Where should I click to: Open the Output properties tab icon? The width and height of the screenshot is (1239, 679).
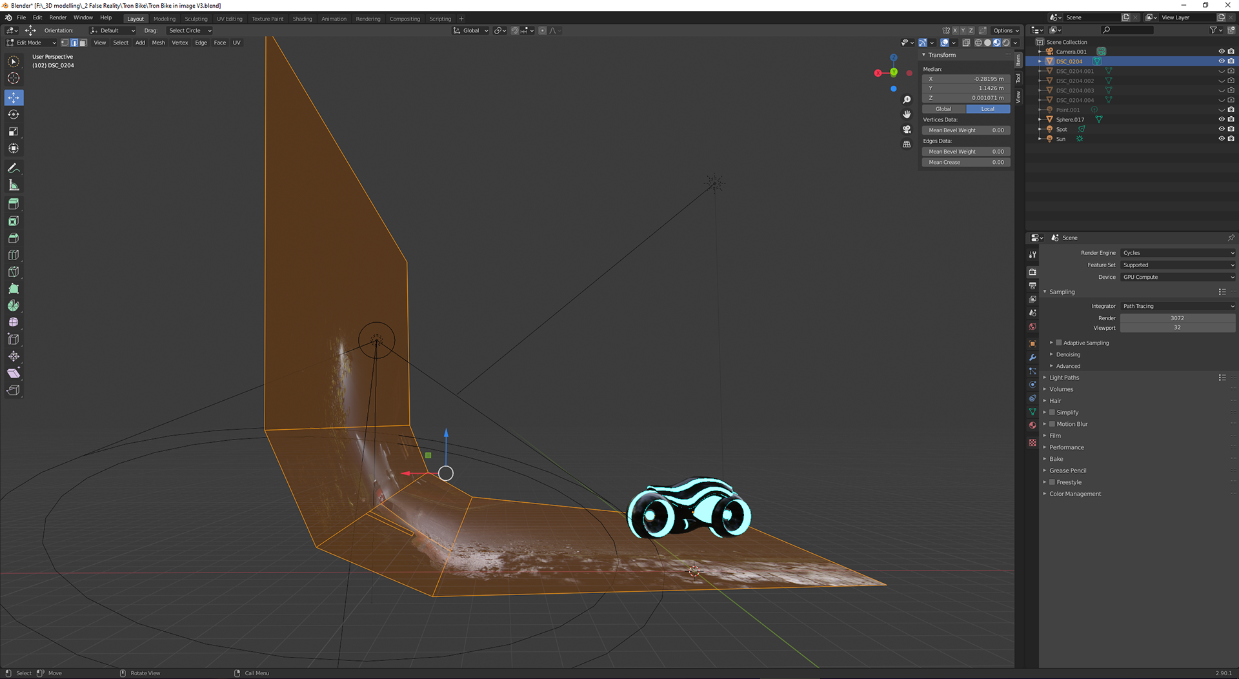pyautogui.click(x=1032, y=285)
